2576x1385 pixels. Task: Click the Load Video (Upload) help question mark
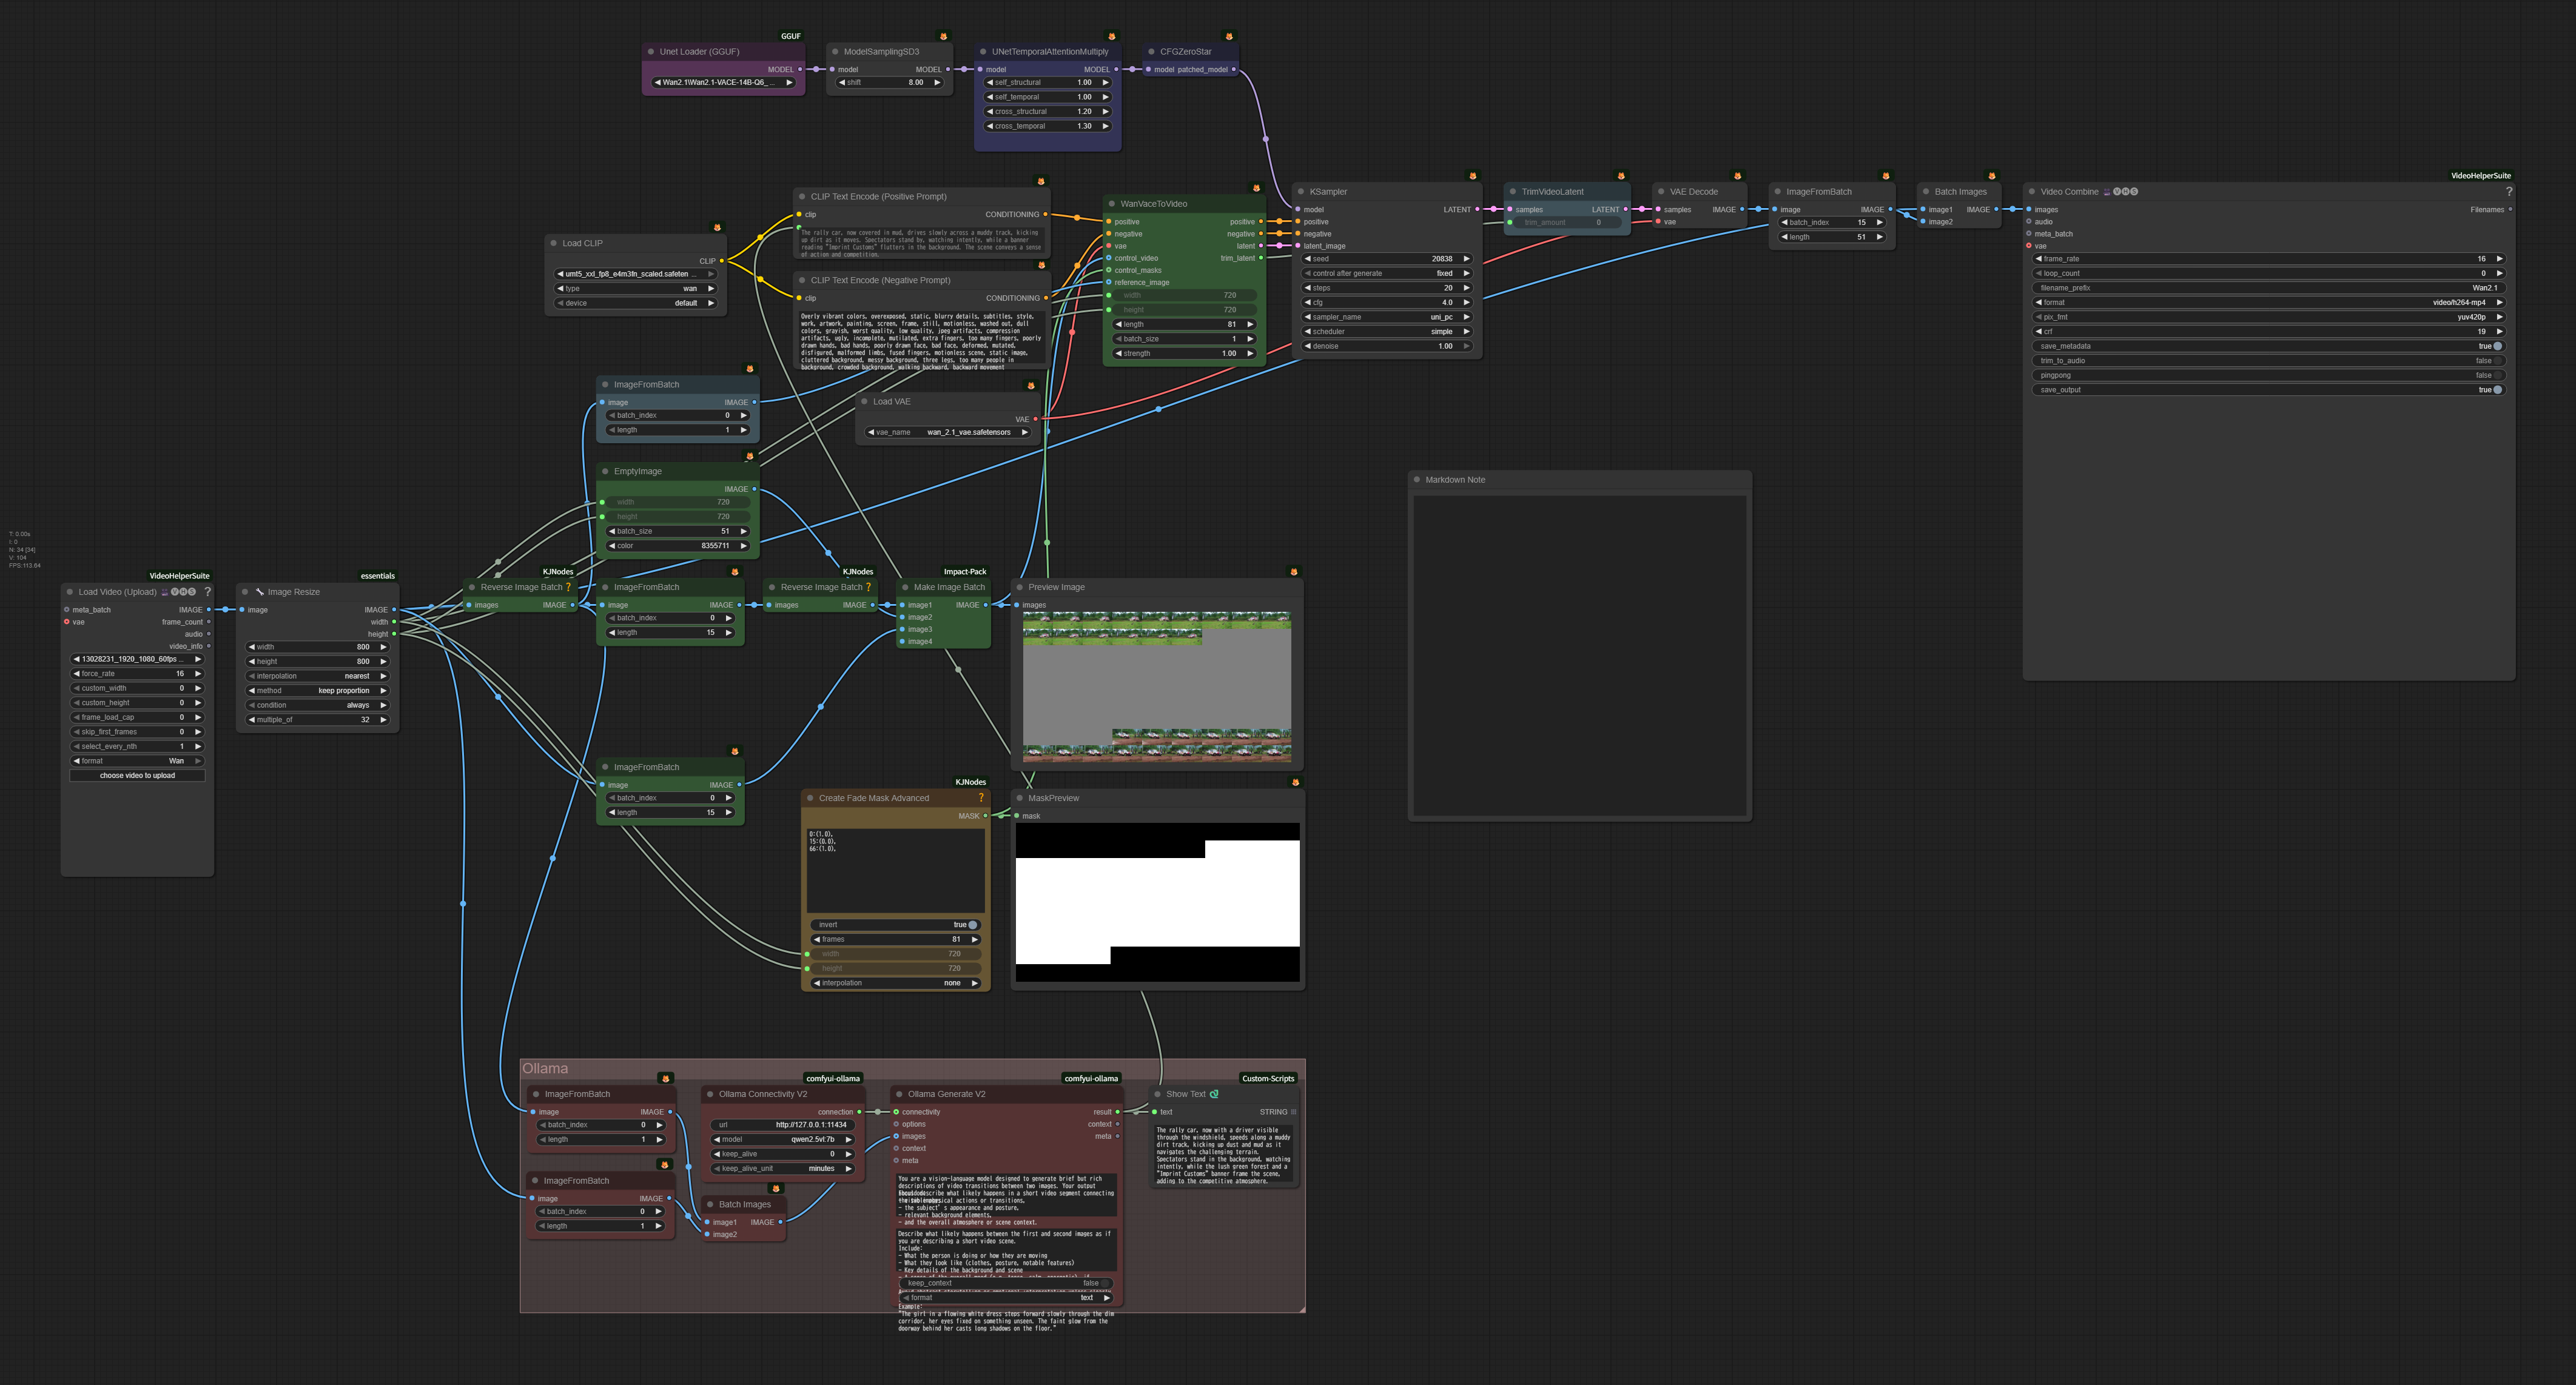pos(208,592)
